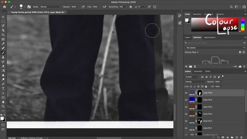The image size is (247, 139).
Task: Toggle airbrush-style build-up
Action: click(x=105, y=7)
